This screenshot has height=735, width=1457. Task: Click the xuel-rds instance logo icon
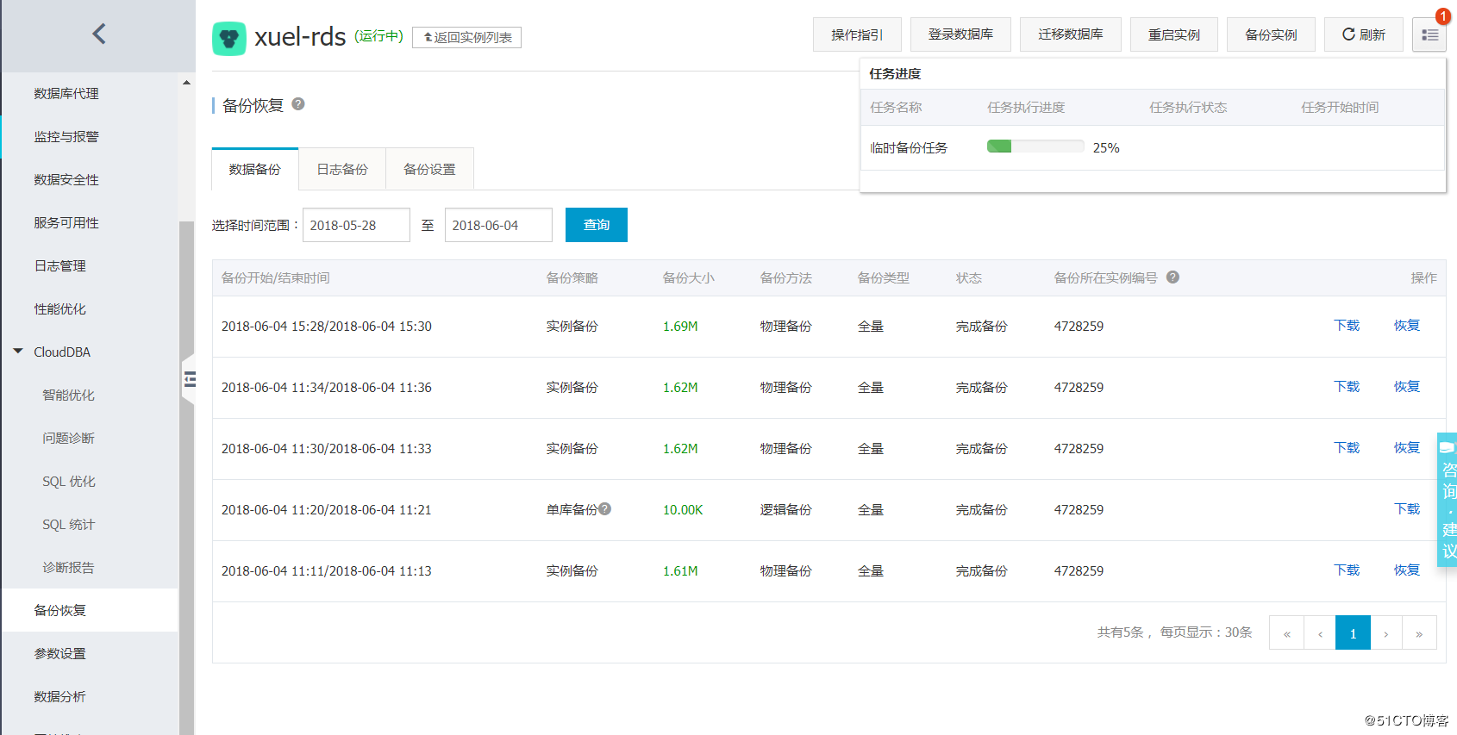pyautogui.click(x=229, y=38)
